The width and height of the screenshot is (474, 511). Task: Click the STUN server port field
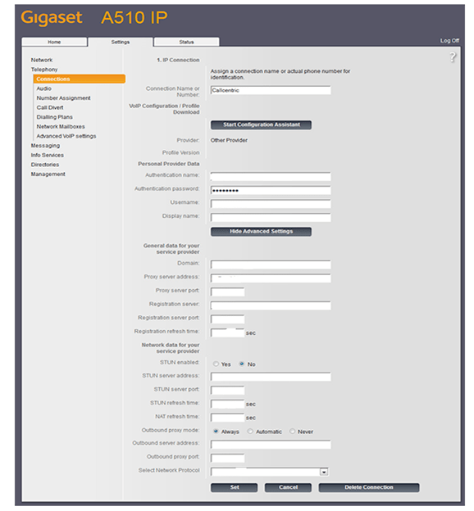pos(227,391)
